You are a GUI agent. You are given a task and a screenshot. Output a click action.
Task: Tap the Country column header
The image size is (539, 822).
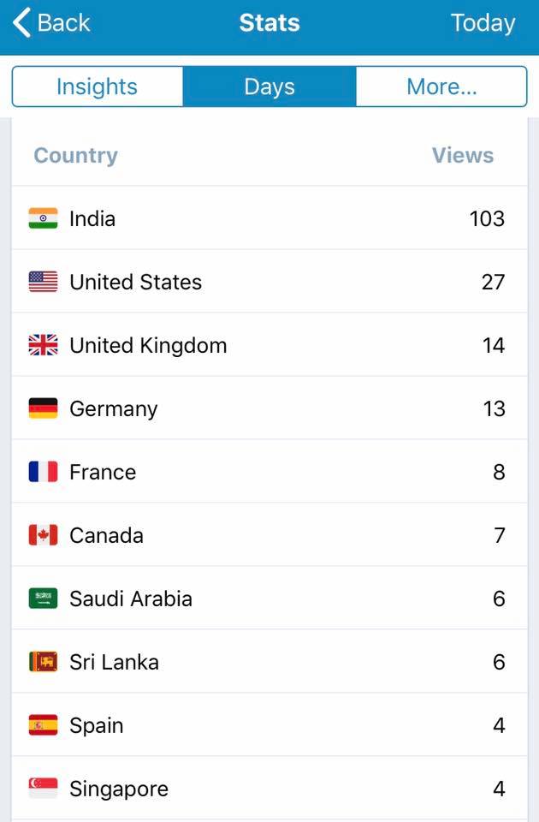tap(75, 156)
